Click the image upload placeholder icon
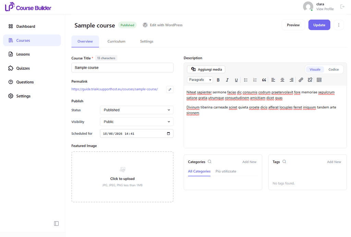The image size is (351, 237). pos(122,169)
